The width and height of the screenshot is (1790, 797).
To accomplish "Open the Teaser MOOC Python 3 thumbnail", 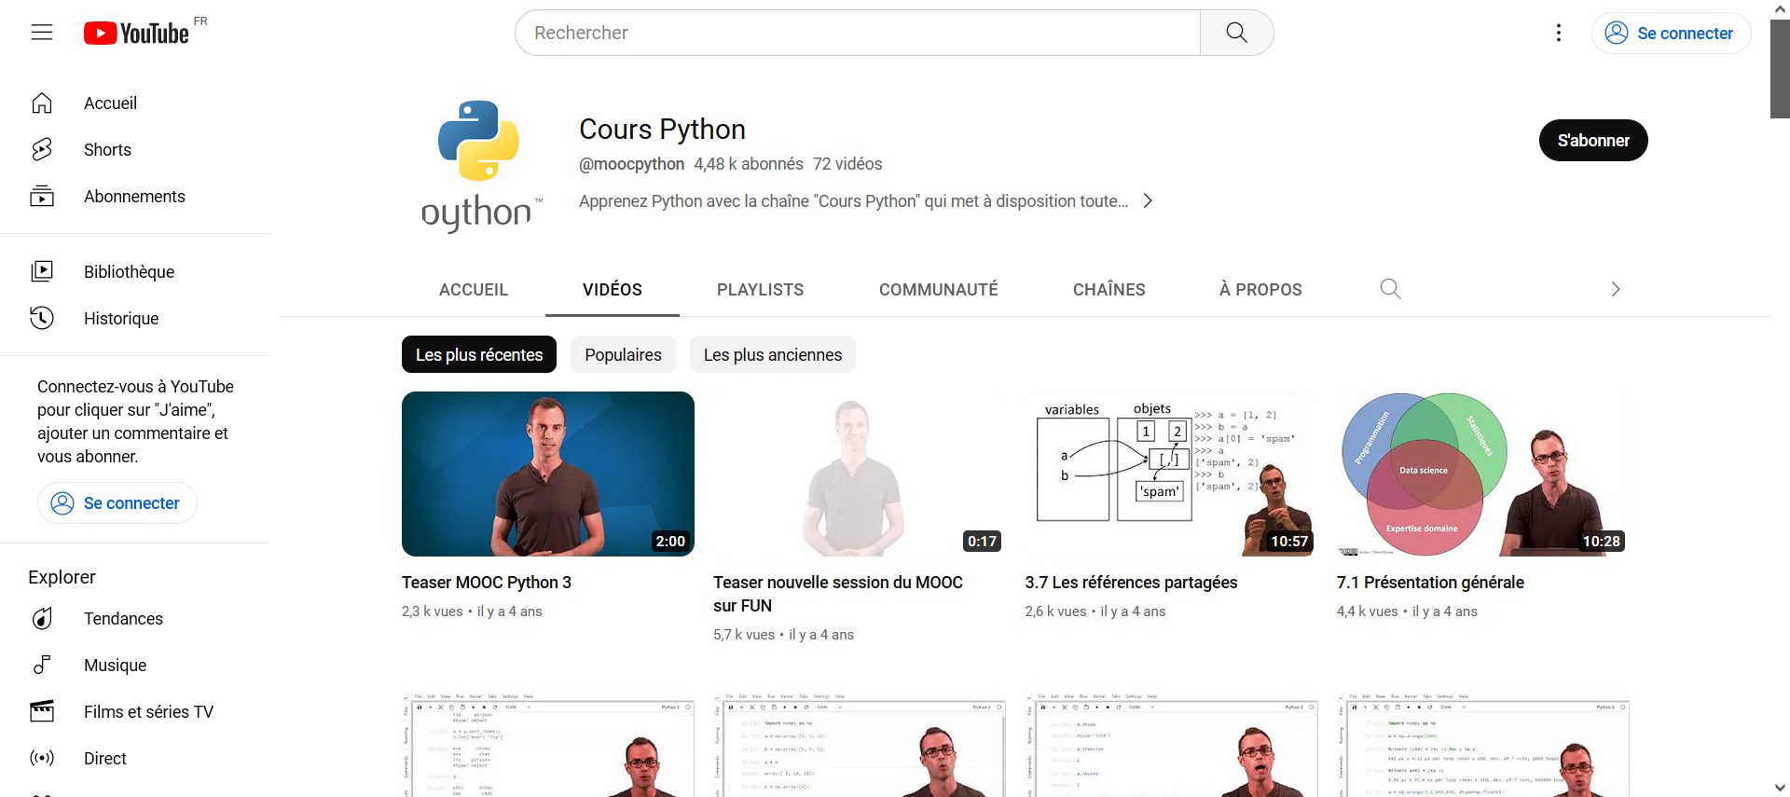I will 548,474.
